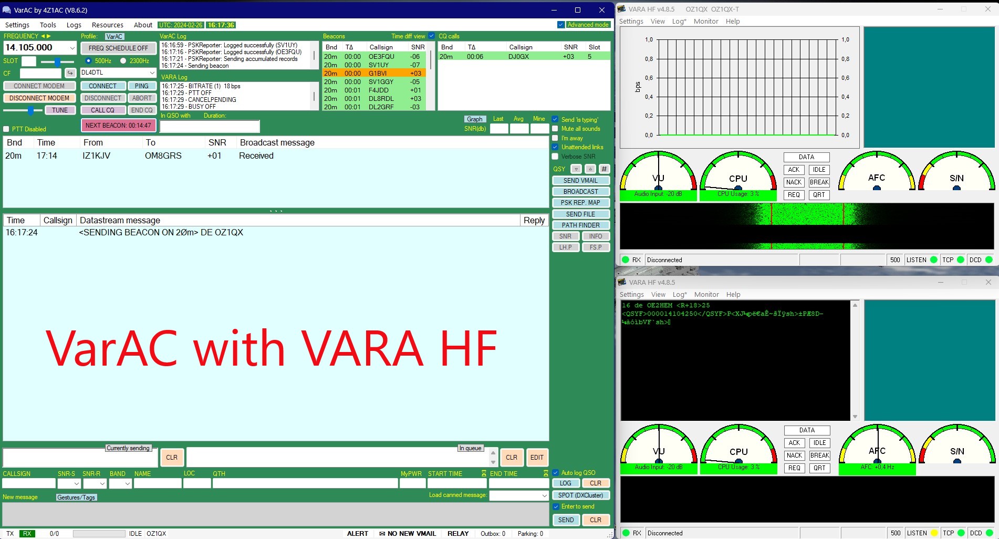Open the BAND dropdown

(128, 483)
